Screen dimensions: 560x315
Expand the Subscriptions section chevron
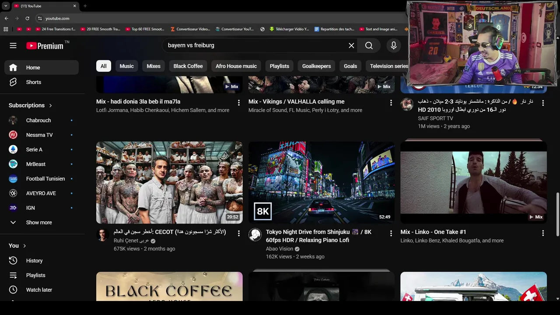(x=51, y=105)
